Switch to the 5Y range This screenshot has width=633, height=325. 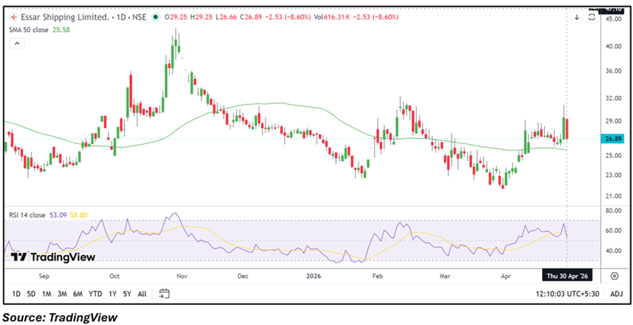pyautogui.click(x=127, y=293)
